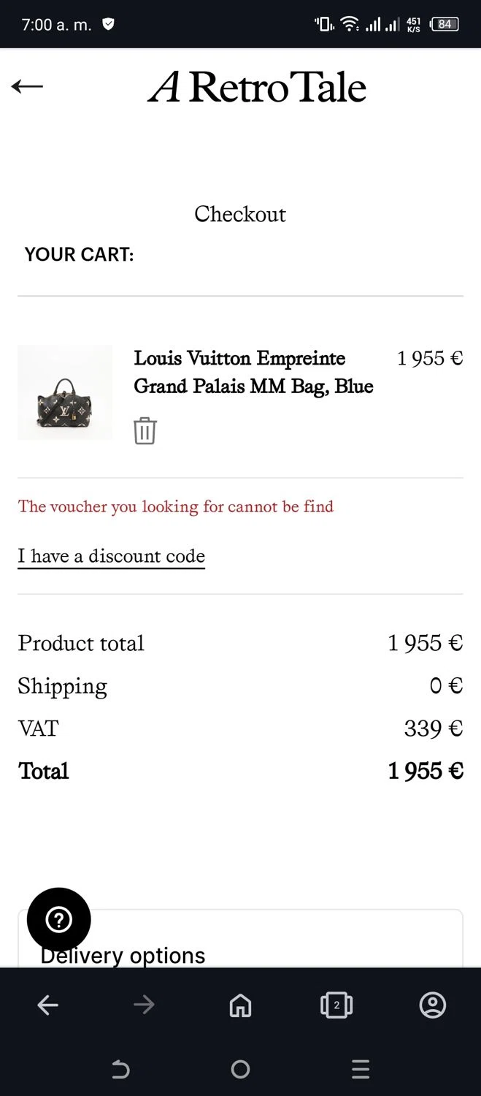The width and height of the screenshot is (481, 1096).
Task: Open the help question mark bubble
Action: [59, 920]
